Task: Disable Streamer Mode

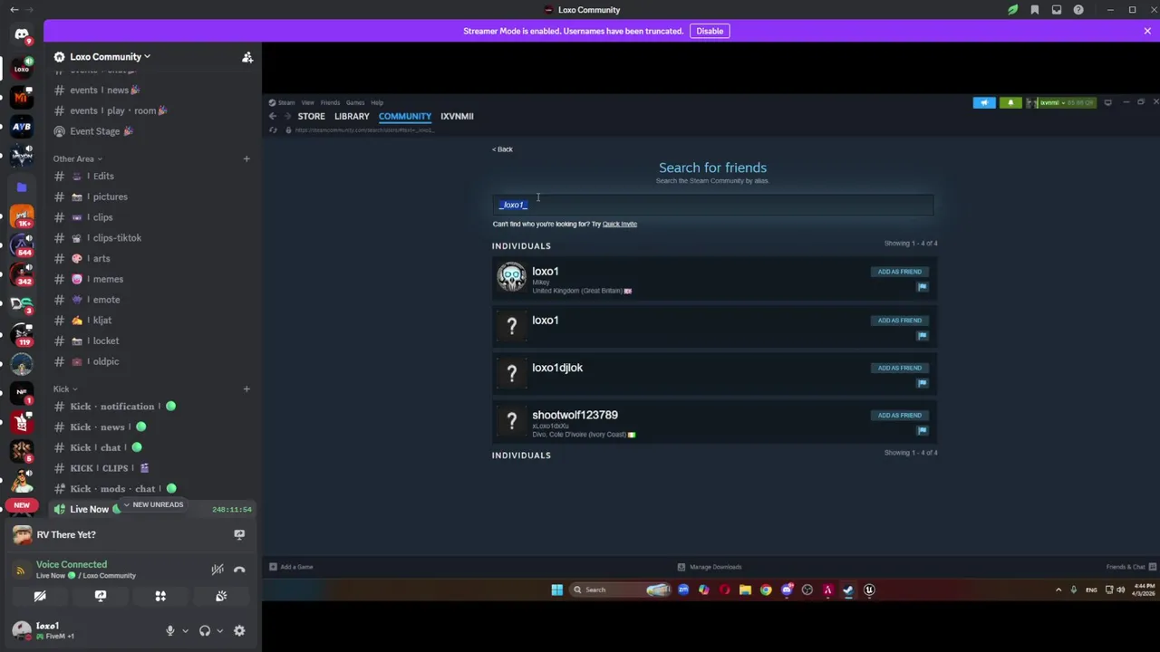Action: click(710, 31)
